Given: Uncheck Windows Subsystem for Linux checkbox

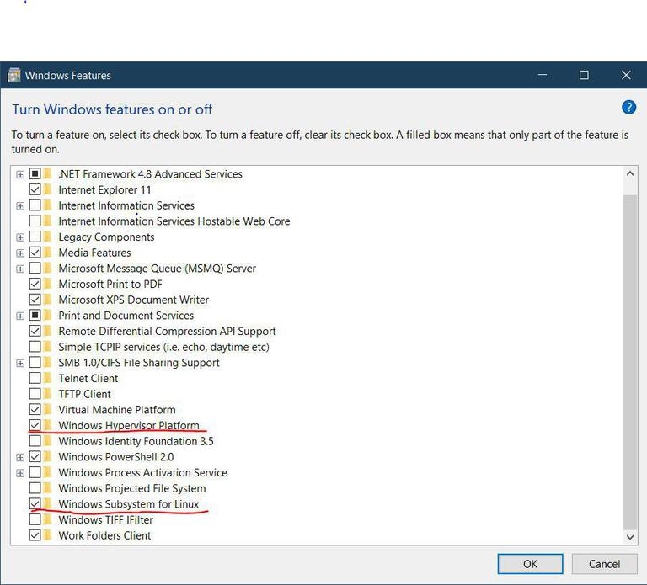Looking at the screenshot, I should point(35,504).
